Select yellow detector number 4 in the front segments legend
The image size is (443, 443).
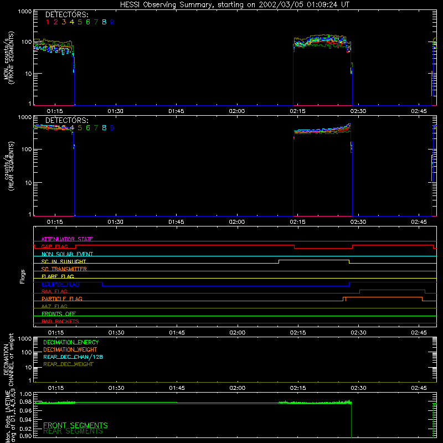(x=72, y=22)
